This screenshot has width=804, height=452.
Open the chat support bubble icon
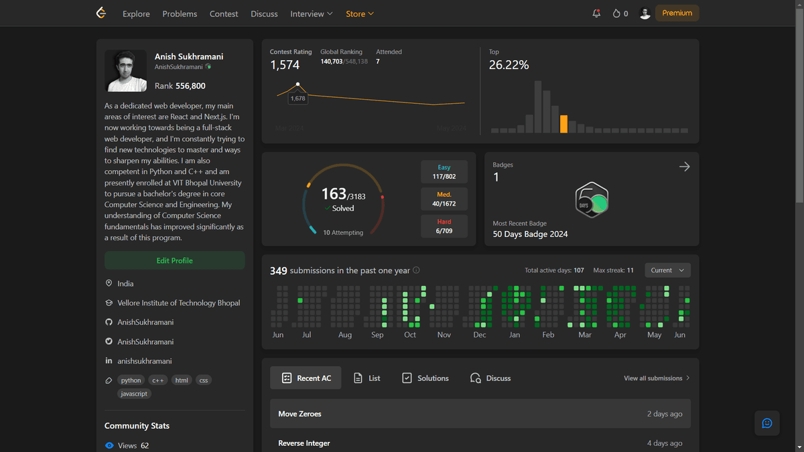pyautogui.click(x=767, y=423)
